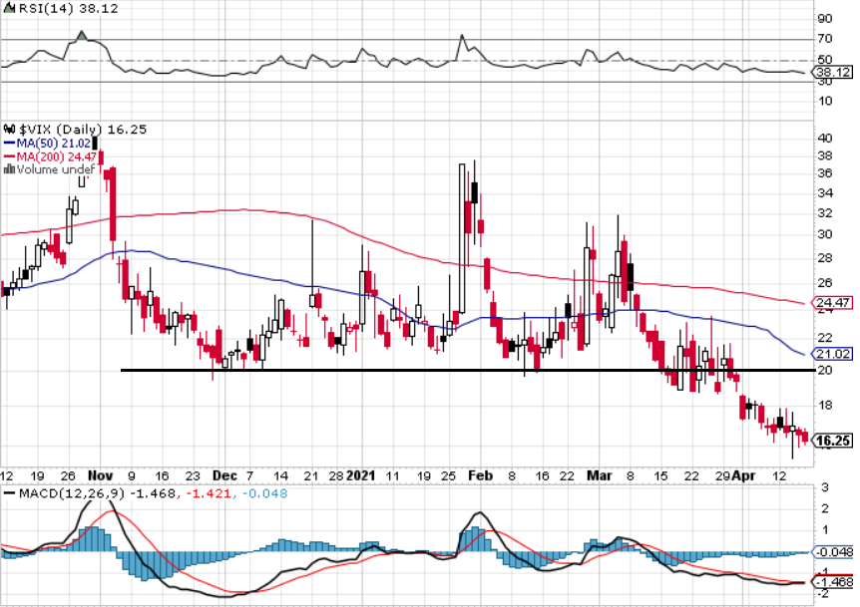Viewport: 860px width, 607px height.
Task: Click the Apr label on date axis
Action: click(x=743, y=475)
